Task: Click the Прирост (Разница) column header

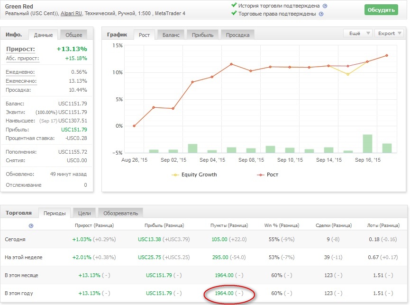Action: [94, 226]
